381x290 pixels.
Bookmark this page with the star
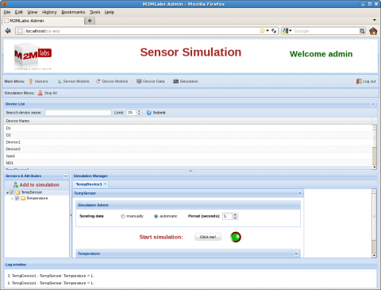(262, 31)
